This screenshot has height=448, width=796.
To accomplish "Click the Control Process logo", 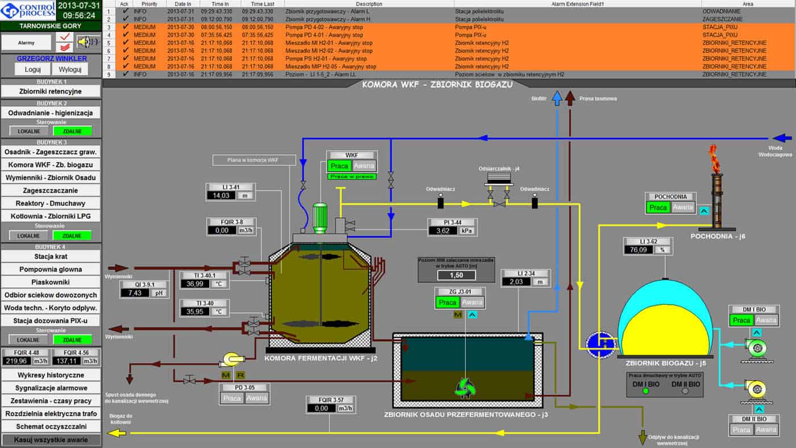I will 28,10.
